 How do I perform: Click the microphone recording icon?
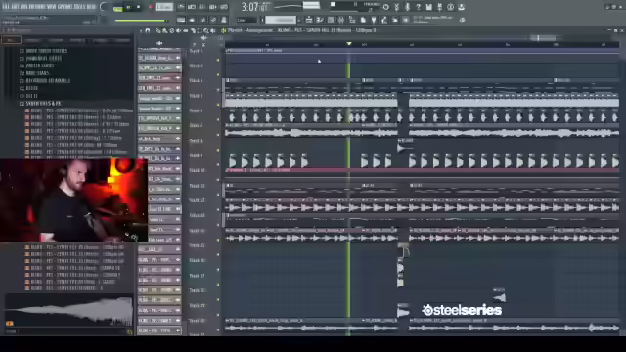[408, 7]
